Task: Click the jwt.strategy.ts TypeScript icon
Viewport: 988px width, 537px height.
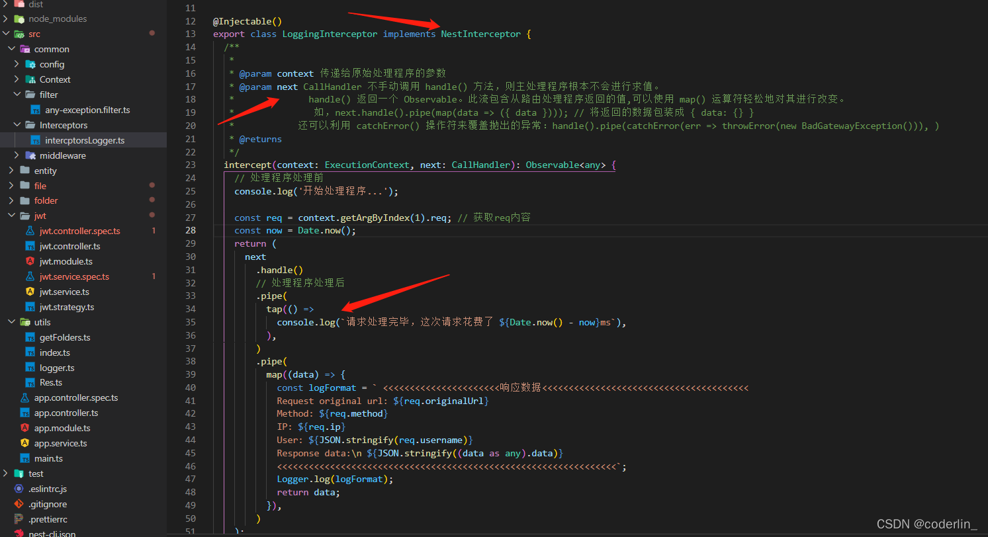Action: 30,307
